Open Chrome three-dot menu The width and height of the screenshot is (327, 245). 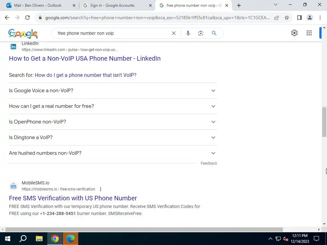[x=320, y=18]
